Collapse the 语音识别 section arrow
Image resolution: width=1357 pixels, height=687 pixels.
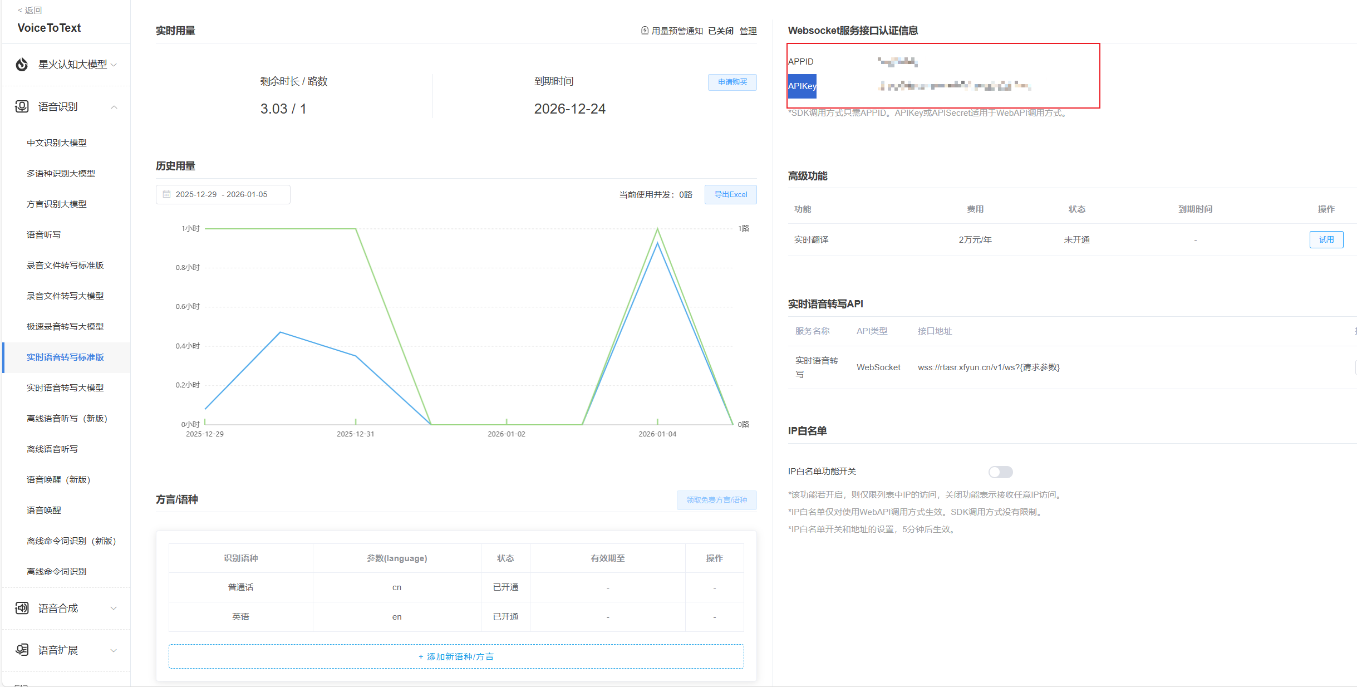(x=114, y=107)
